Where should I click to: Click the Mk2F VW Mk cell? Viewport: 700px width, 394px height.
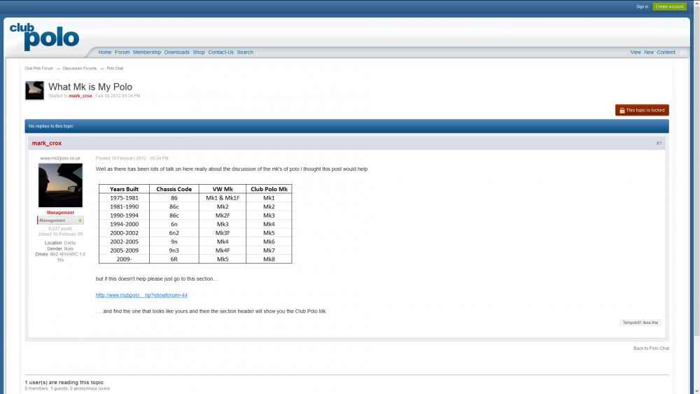[223, 216]
